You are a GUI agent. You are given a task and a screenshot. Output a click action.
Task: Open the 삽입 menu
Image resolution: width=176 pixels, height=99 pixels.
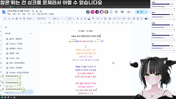(x=24, y=14)
